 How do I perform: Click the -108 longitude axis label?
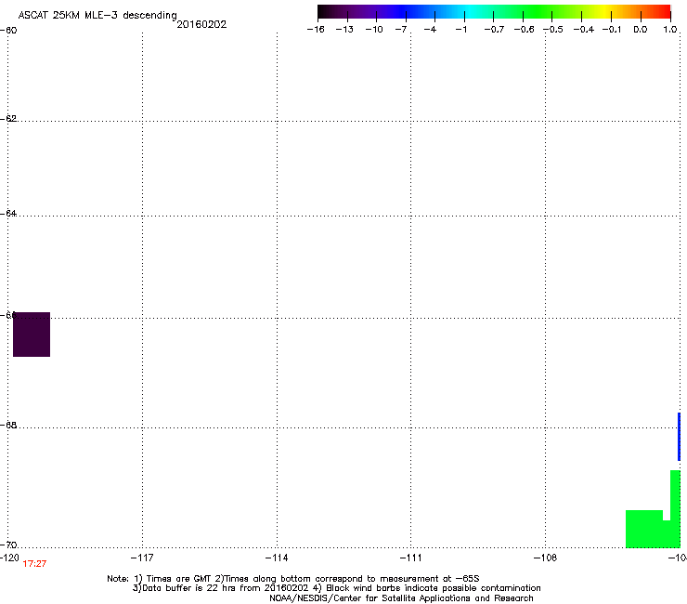[x=546, y=558]
